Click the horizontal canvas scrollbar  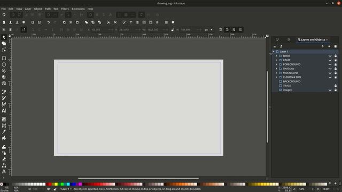[x=138, y=178]
